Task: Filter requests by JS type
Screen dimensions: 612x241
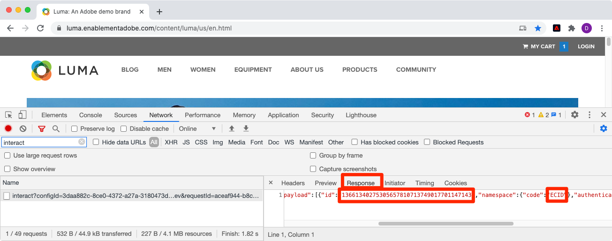Action: [186, 142]
